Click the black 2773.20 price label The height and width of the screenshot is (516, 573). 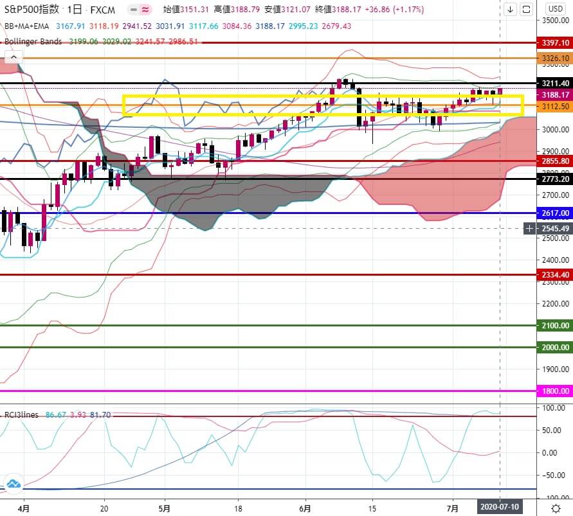coord(555,179)
